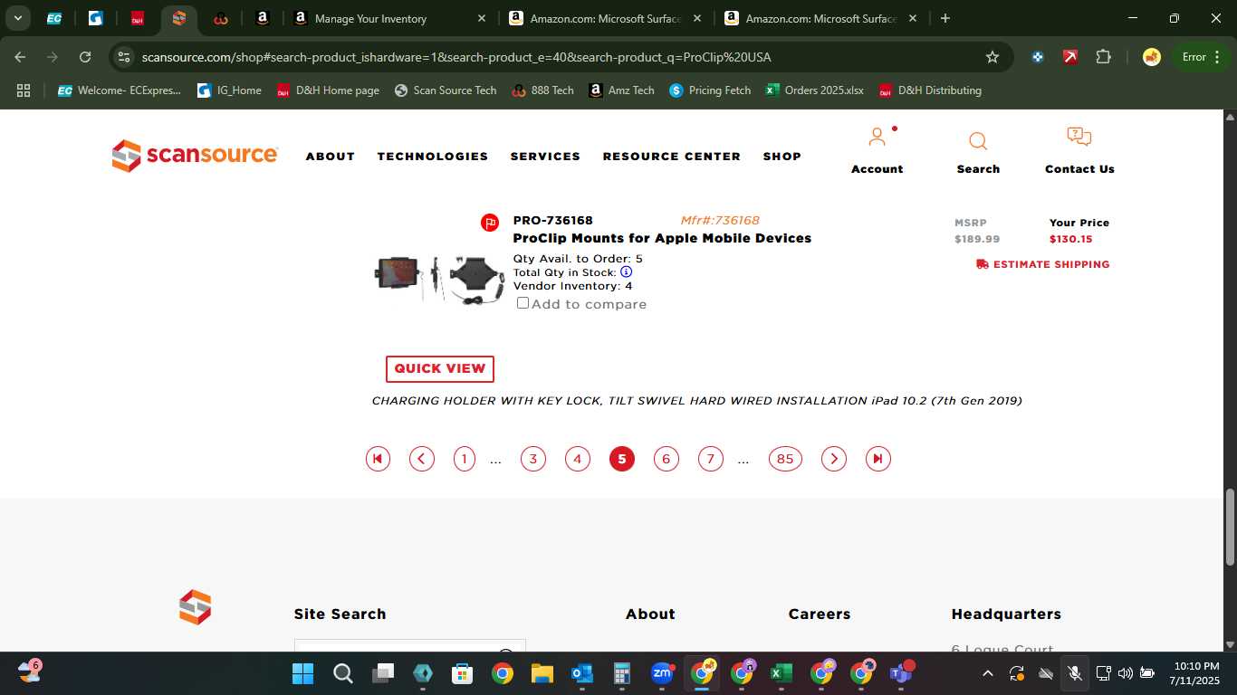The image size is (1237, 695).
Task: Open Microsoft Teams from taskbar
Action: pyautogui.click(x=901, y=672)
